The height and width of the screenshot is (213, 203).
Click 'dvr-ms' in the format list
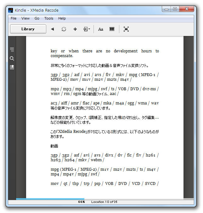[x=149, y=89]
